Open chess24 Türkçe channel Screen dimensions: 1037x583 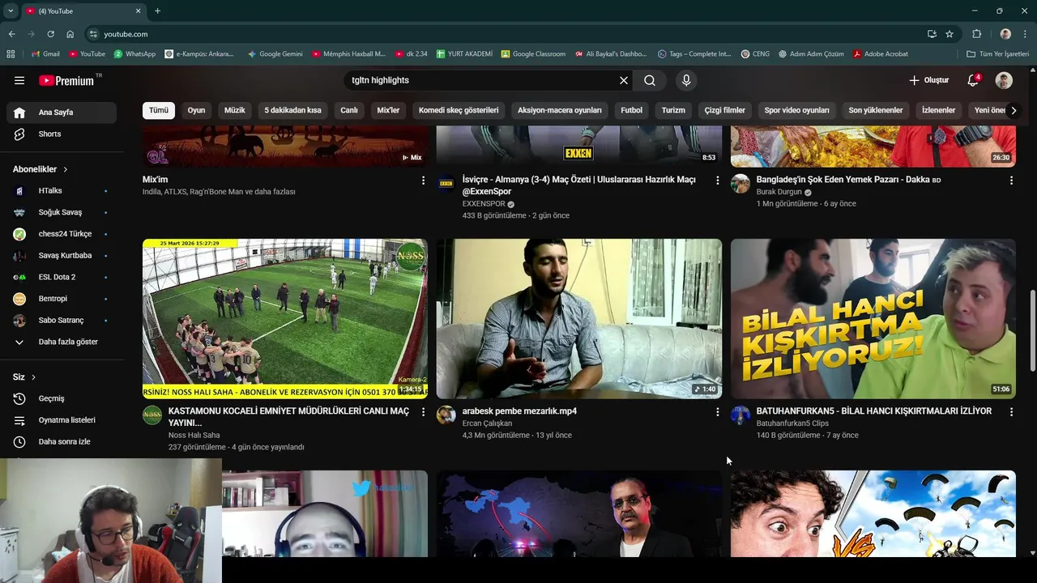point(62,234)
